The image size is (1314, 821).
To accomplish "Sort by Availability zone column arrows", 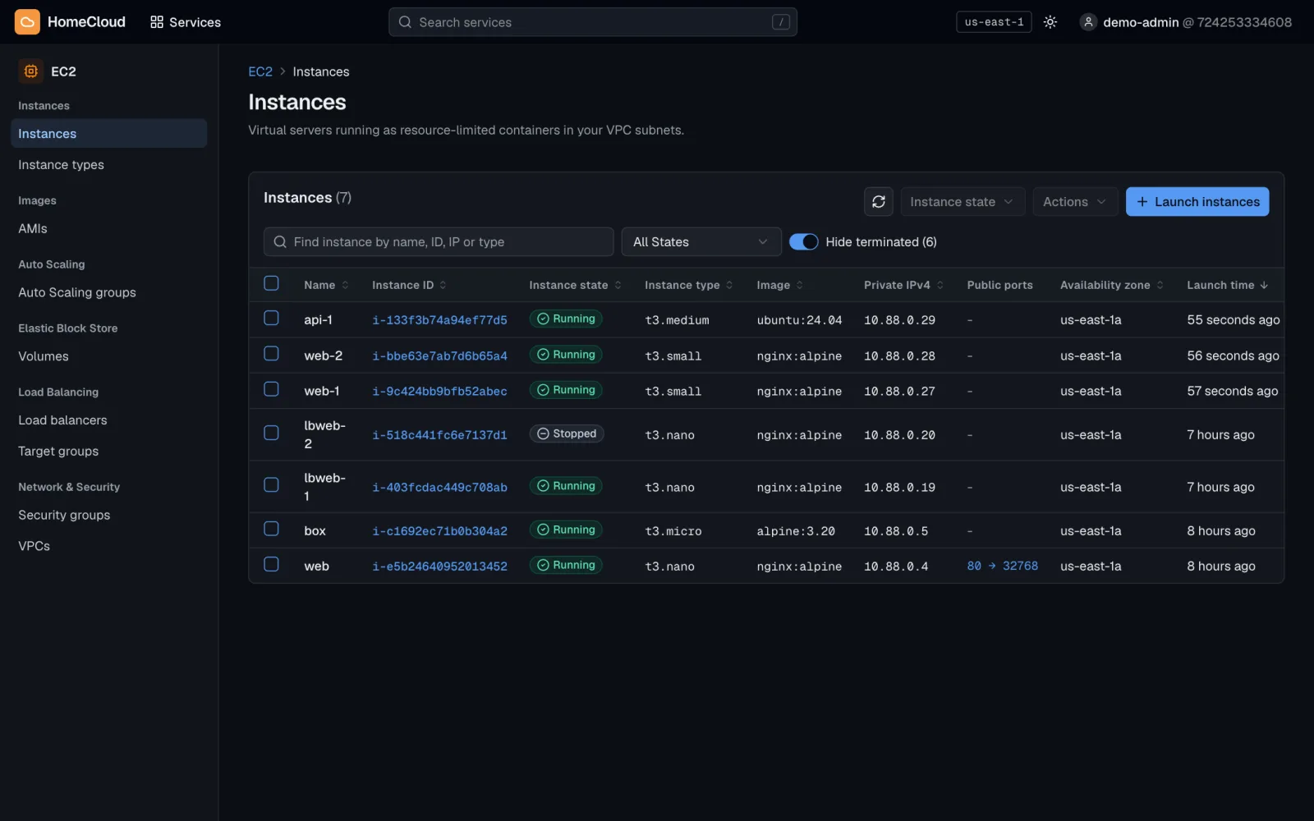I will tap(1160, 286).
